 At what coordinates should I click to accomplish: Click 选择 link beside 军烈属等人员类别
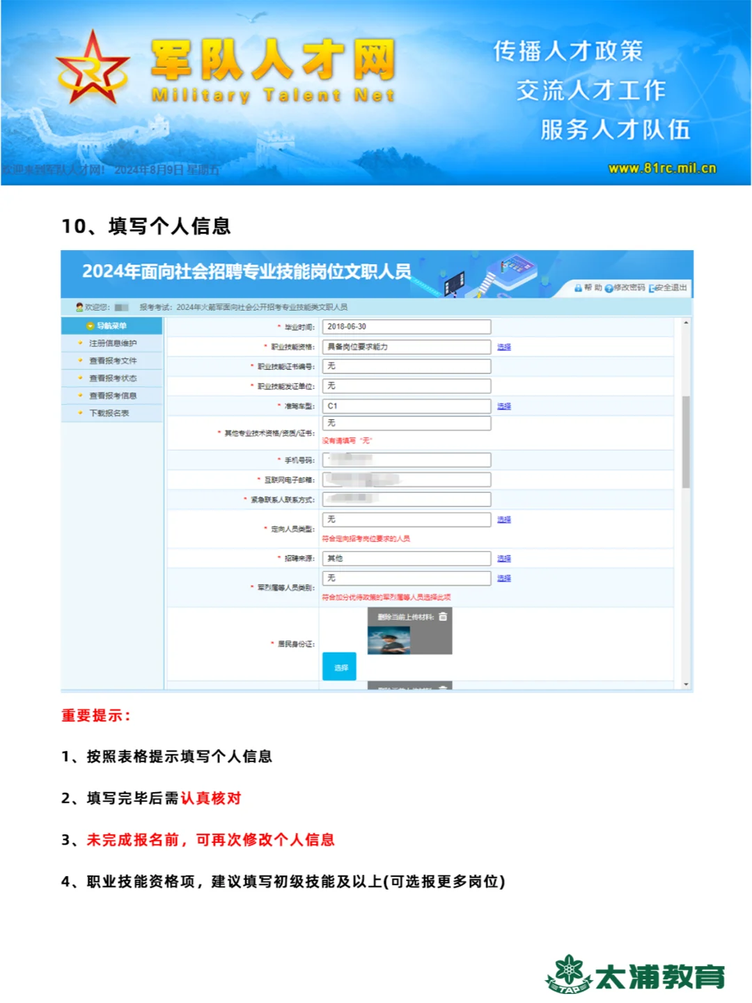(x=504, y=578)
